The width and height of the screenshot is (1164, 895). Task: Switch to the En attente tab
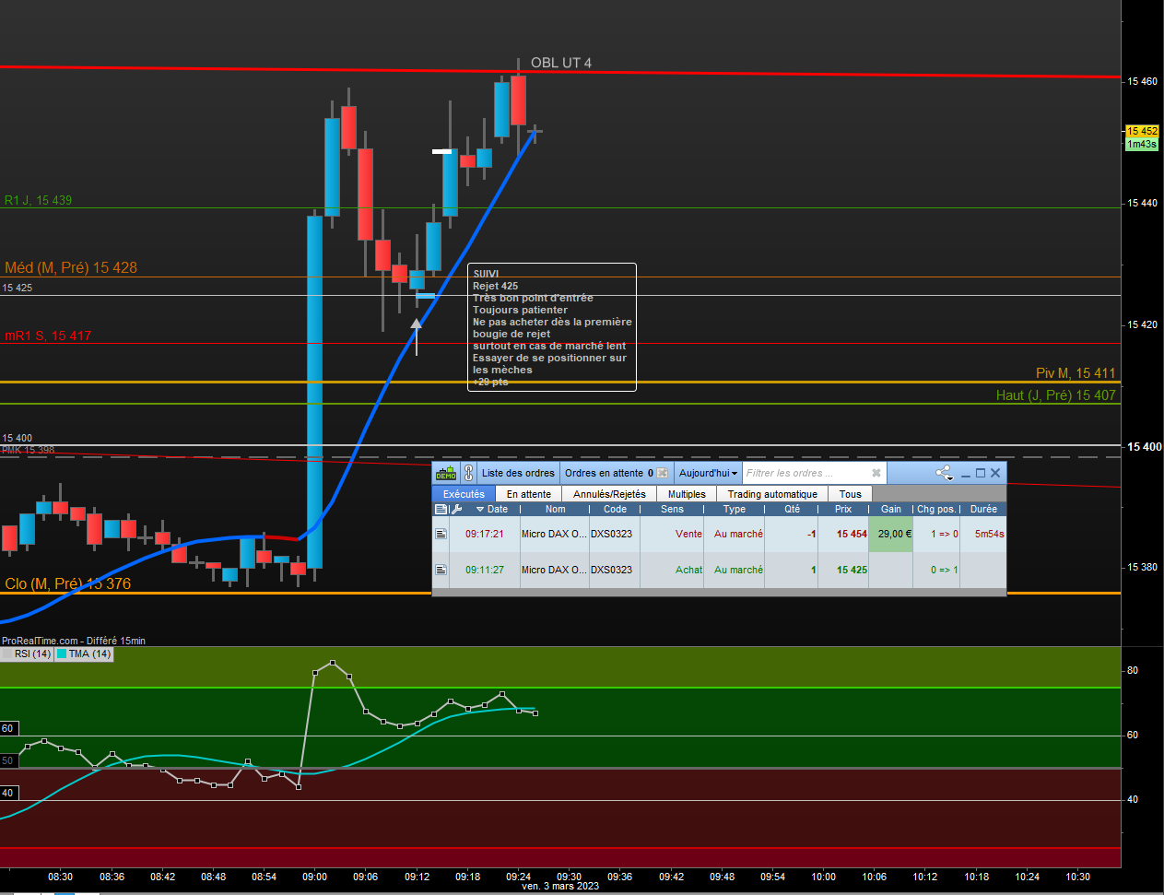click(529, 494)
